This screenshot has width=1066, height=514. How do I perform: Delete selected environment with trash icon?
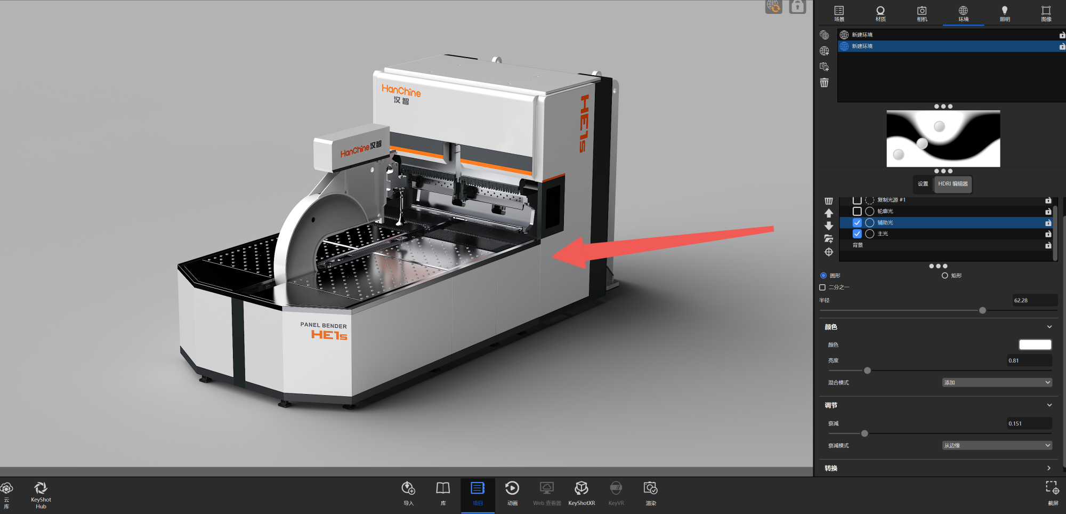coord(824,83)
